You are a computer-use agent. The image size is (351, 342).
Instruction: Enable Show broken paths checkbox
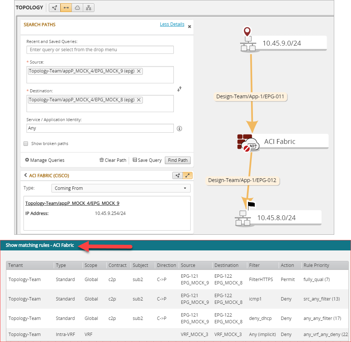[26, 144]
